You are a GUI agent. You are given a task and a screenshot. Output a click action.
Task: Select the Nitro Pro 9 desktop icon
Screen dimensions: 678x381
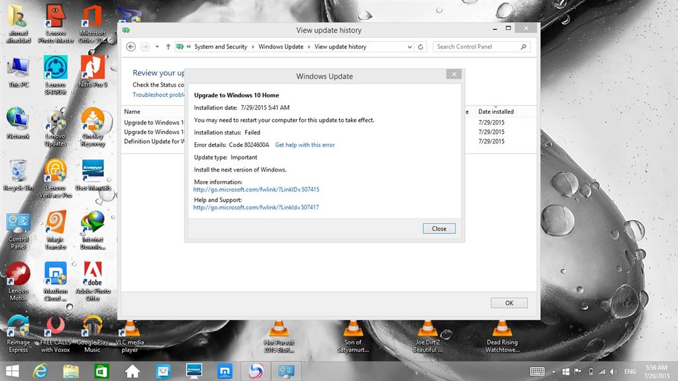[x=93, y=72]
